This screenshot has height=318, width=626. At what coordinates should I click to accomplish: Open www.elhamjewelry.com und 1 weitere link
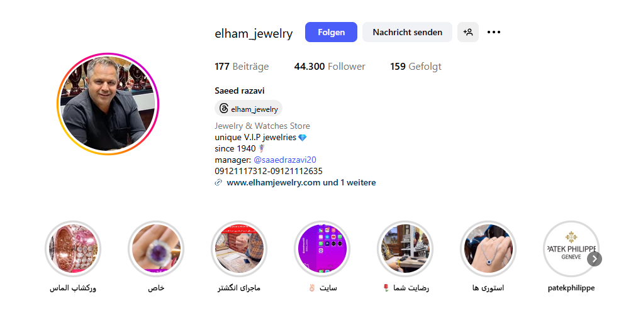click(x=301, y=183)
